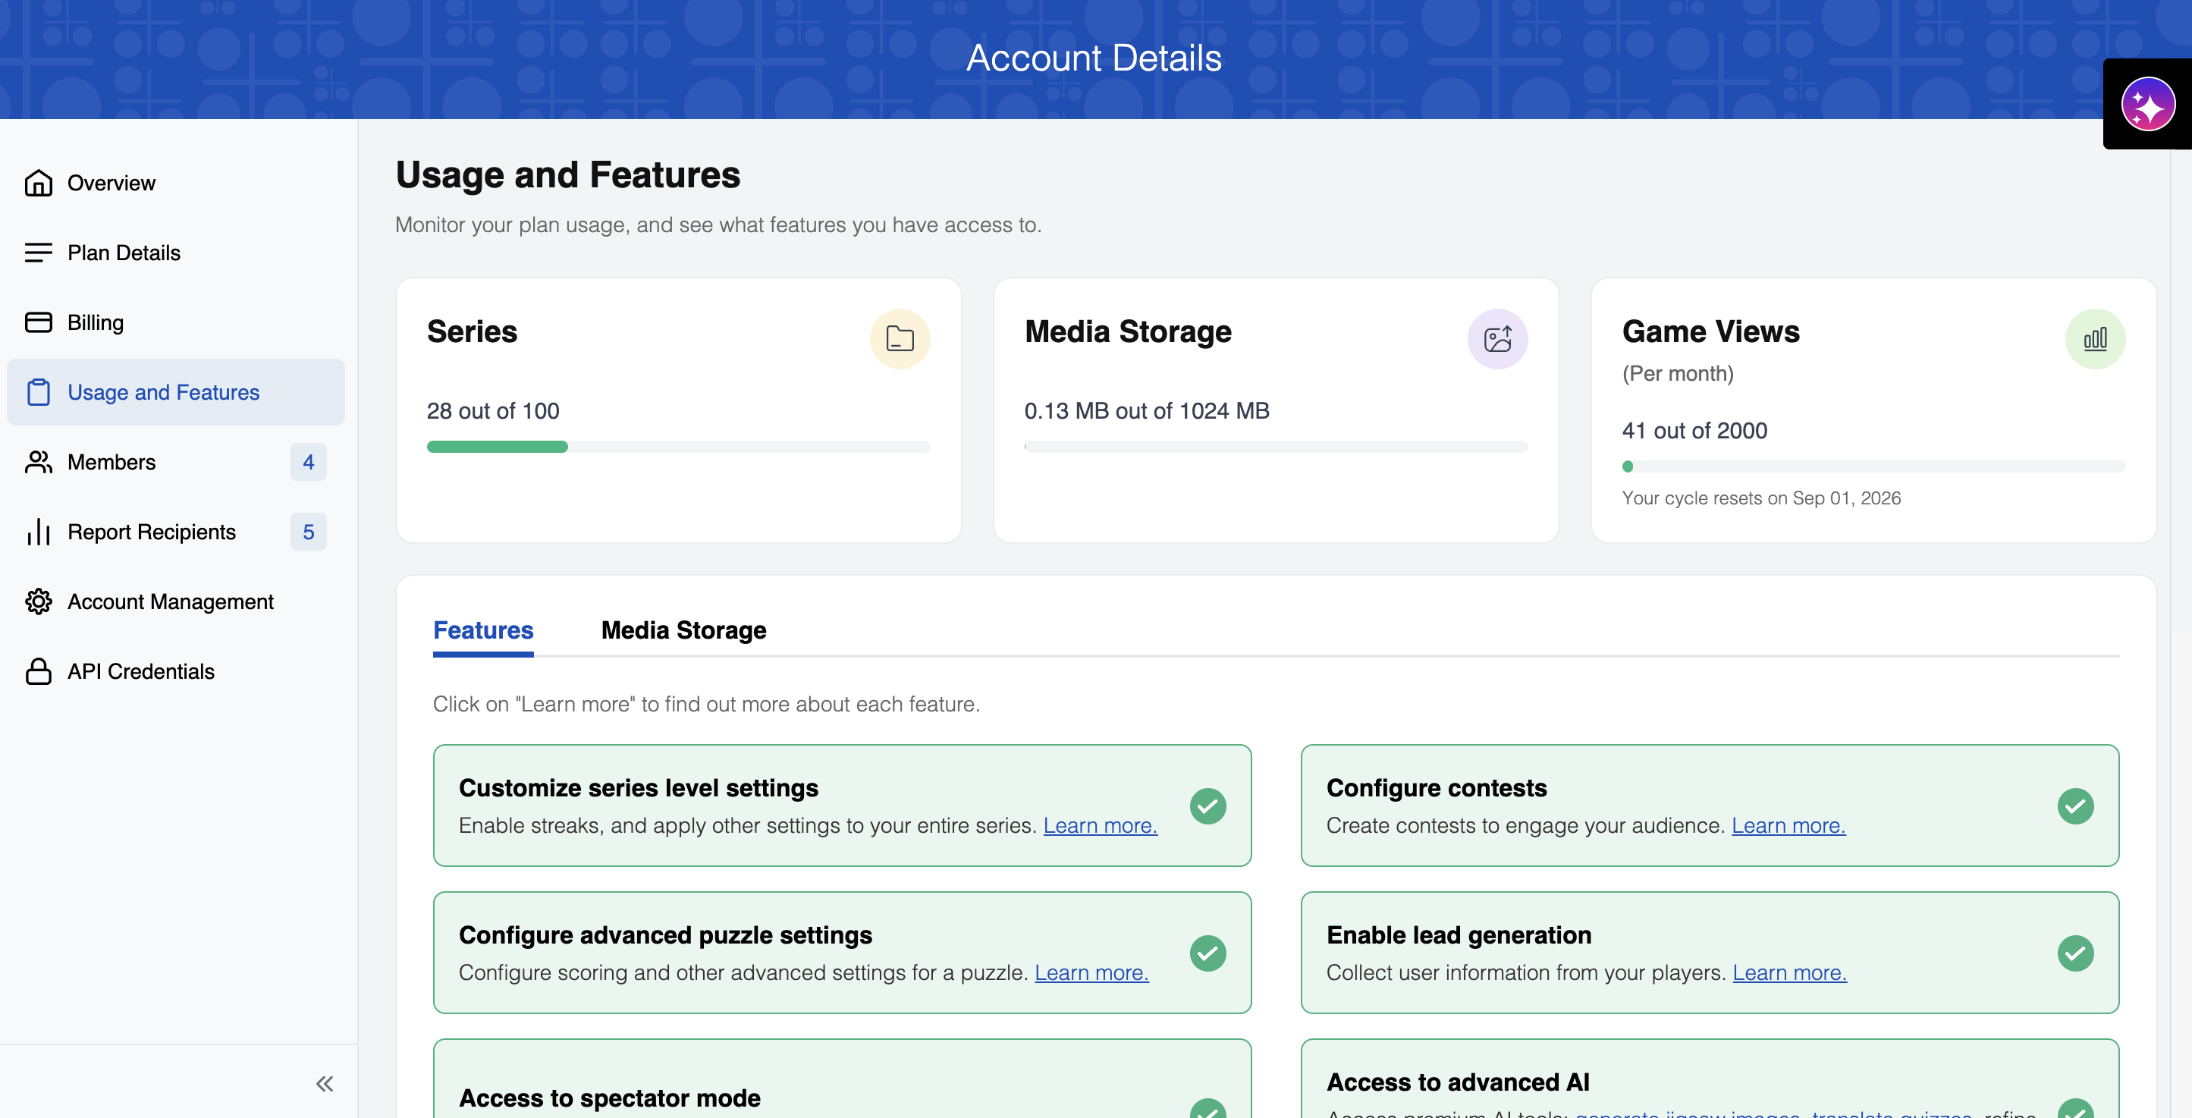Screen dimensions: 2192x1118
Task: Click Learn more for advanced puzzle settings
Action: [1091, 972]
